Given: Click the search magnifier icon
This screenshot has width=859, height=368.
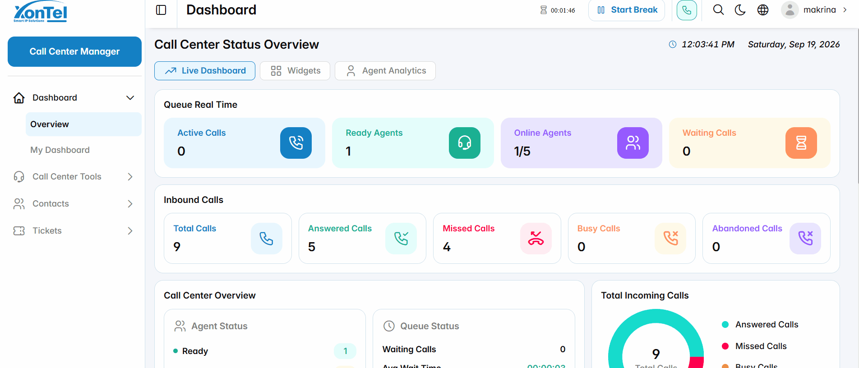Looking at the screenshot, I should tap(718, 10).
